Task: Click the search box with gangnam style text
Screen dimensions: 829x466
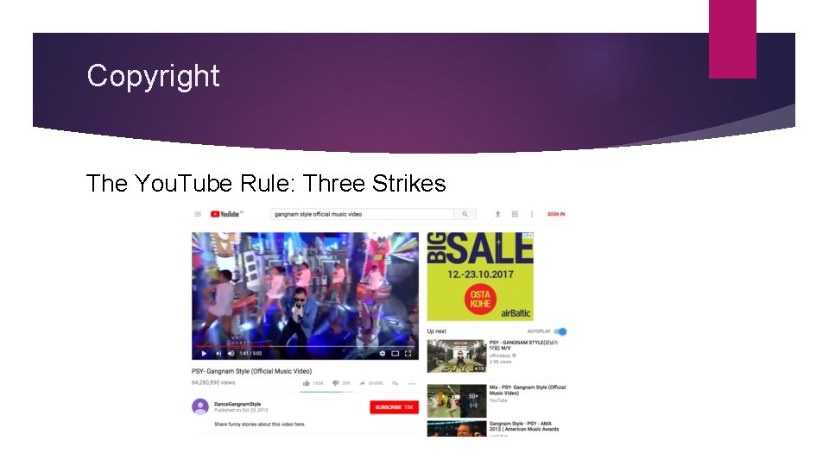Action: (362, 214)
